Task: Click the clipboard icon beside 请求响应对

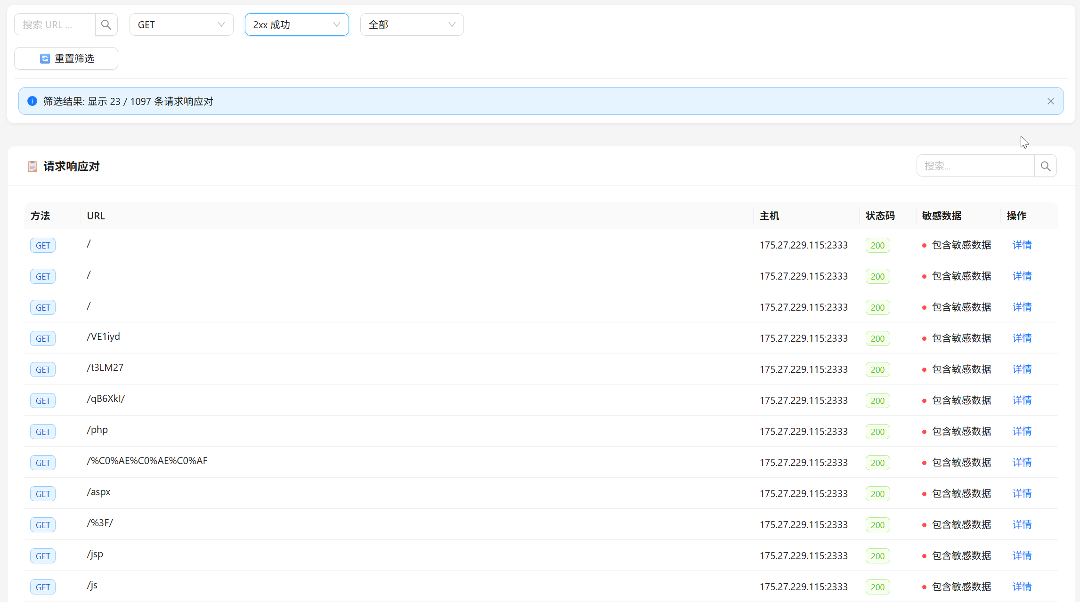Action: 32,166
